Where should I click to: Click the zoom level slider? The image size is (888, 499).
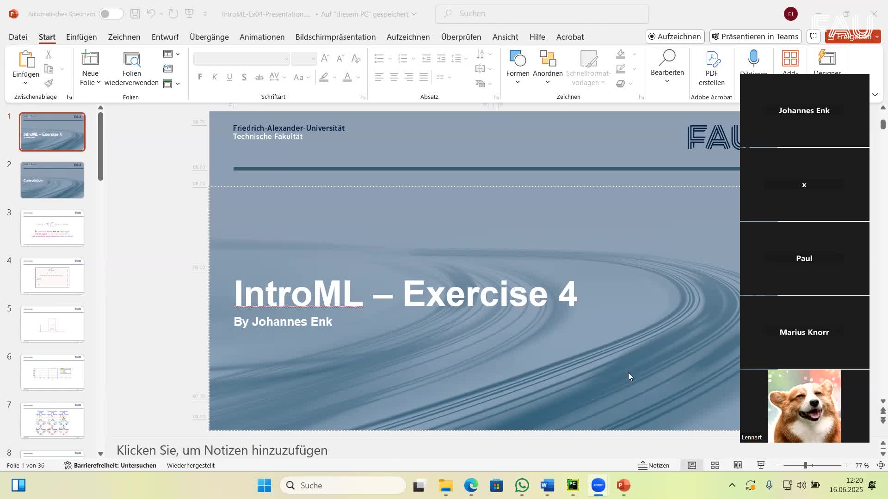(806, 465)
